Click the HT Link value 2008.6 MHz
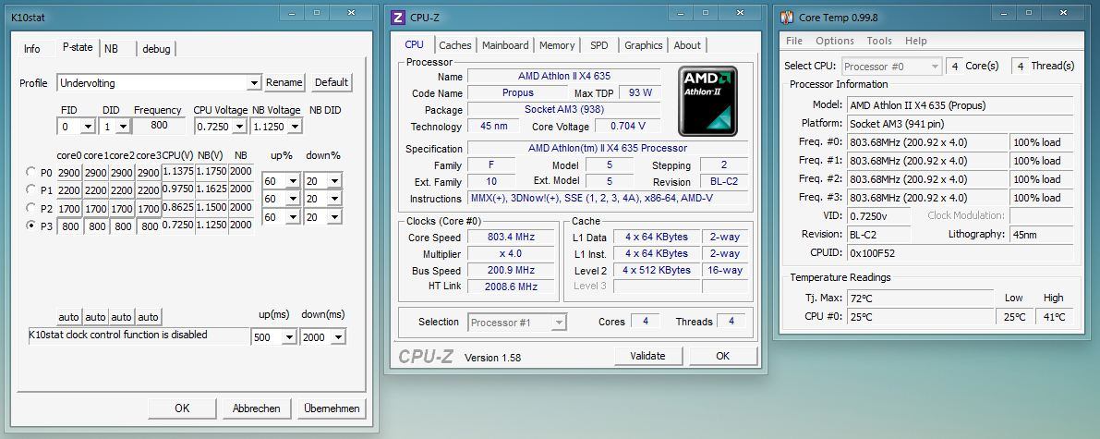 [510, 287]
